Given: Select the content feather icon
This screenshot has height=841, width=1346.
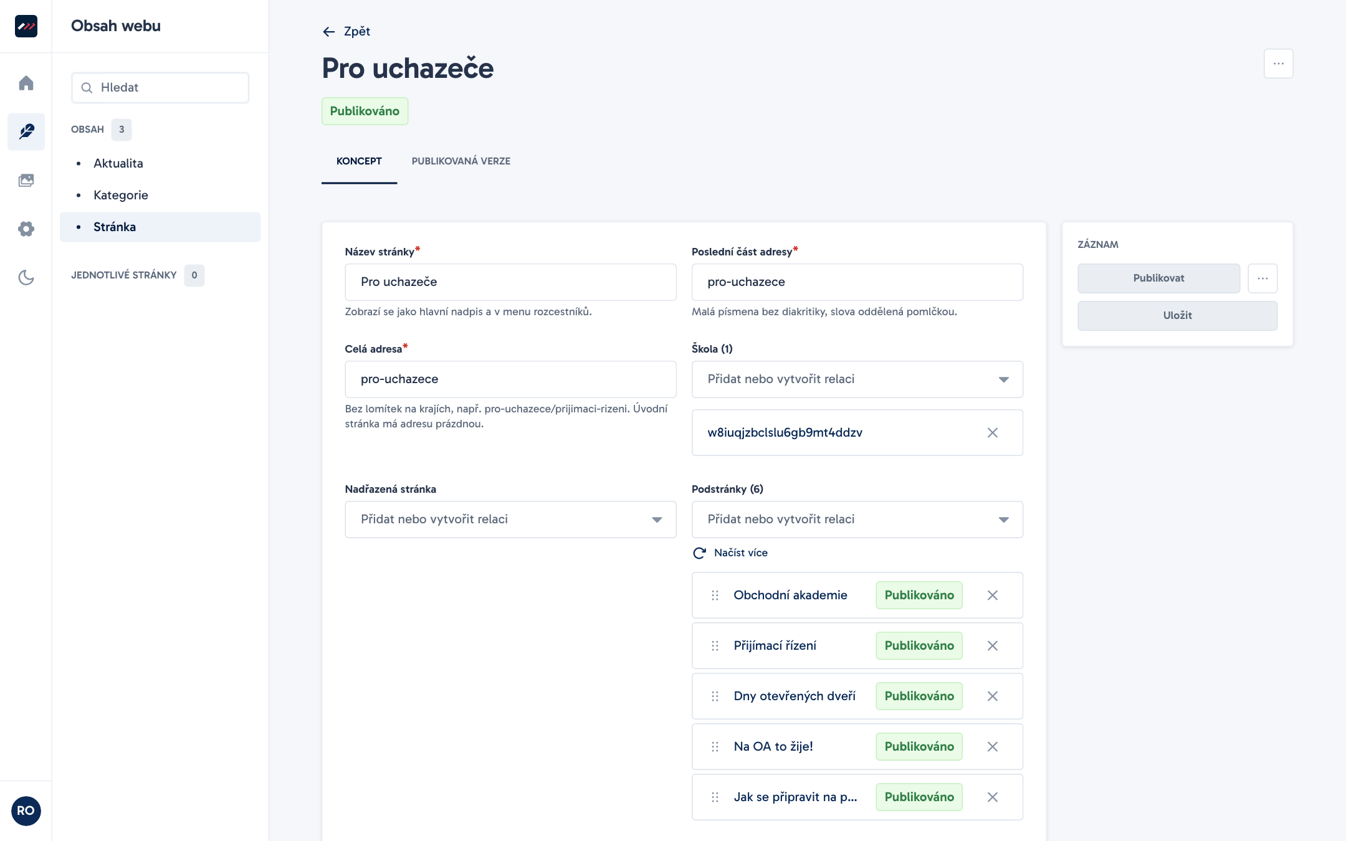Looking at the screenshot, I should tap(26, 131).
